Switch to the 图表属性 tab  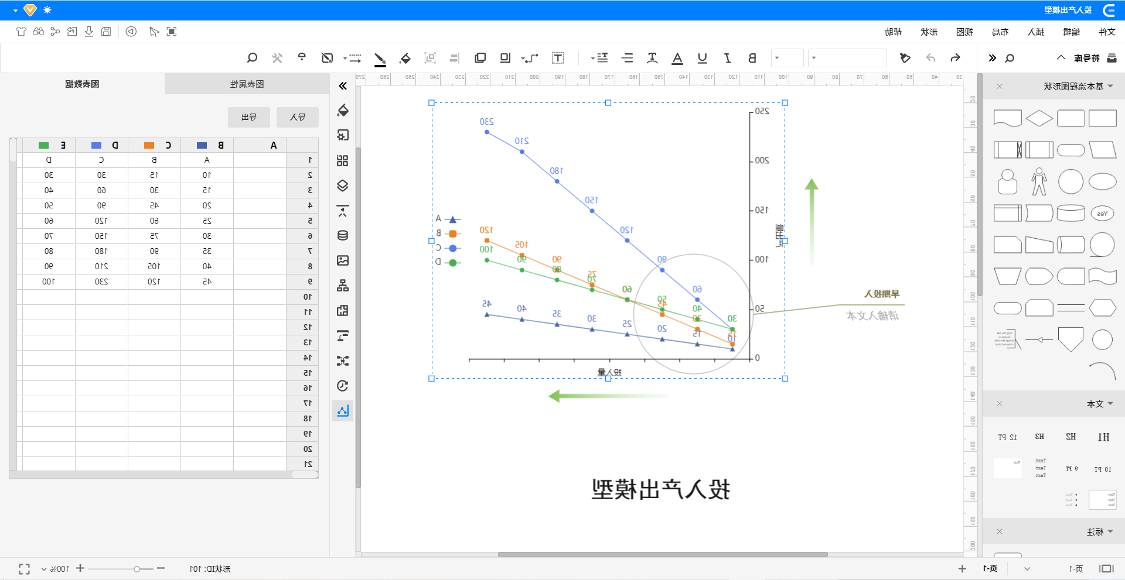point(247,84)
